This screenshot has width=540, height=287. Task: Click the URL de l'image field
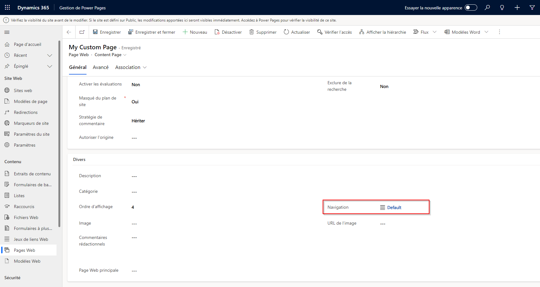tap(383, 224)
